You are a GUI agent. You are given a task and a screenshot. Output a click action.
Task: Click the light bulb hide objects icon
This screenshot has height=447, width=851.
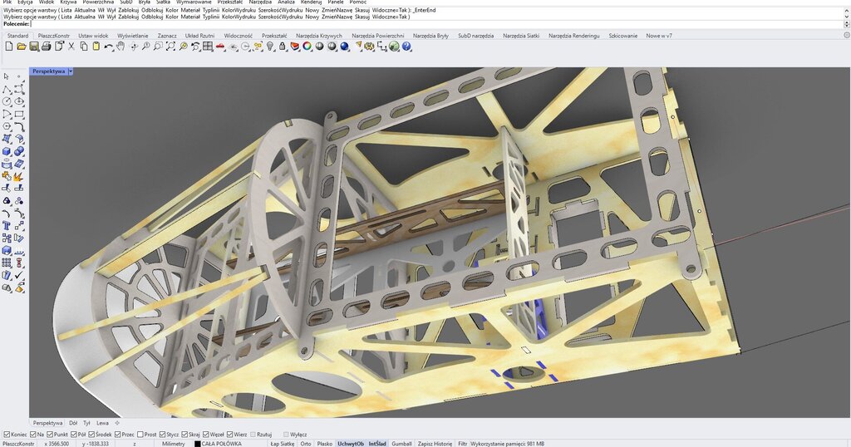(x=270, y=47)
